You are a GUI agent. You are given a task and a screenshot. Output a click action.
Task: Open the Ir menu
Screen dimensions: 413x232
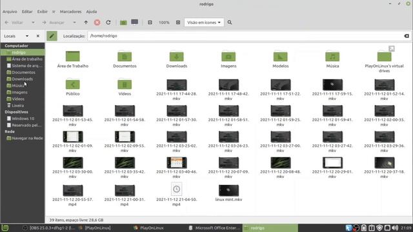point(54,12)
